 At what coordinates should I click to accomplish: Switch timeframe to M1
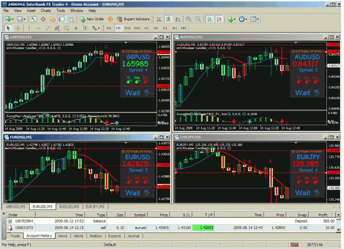click(109, 28)
